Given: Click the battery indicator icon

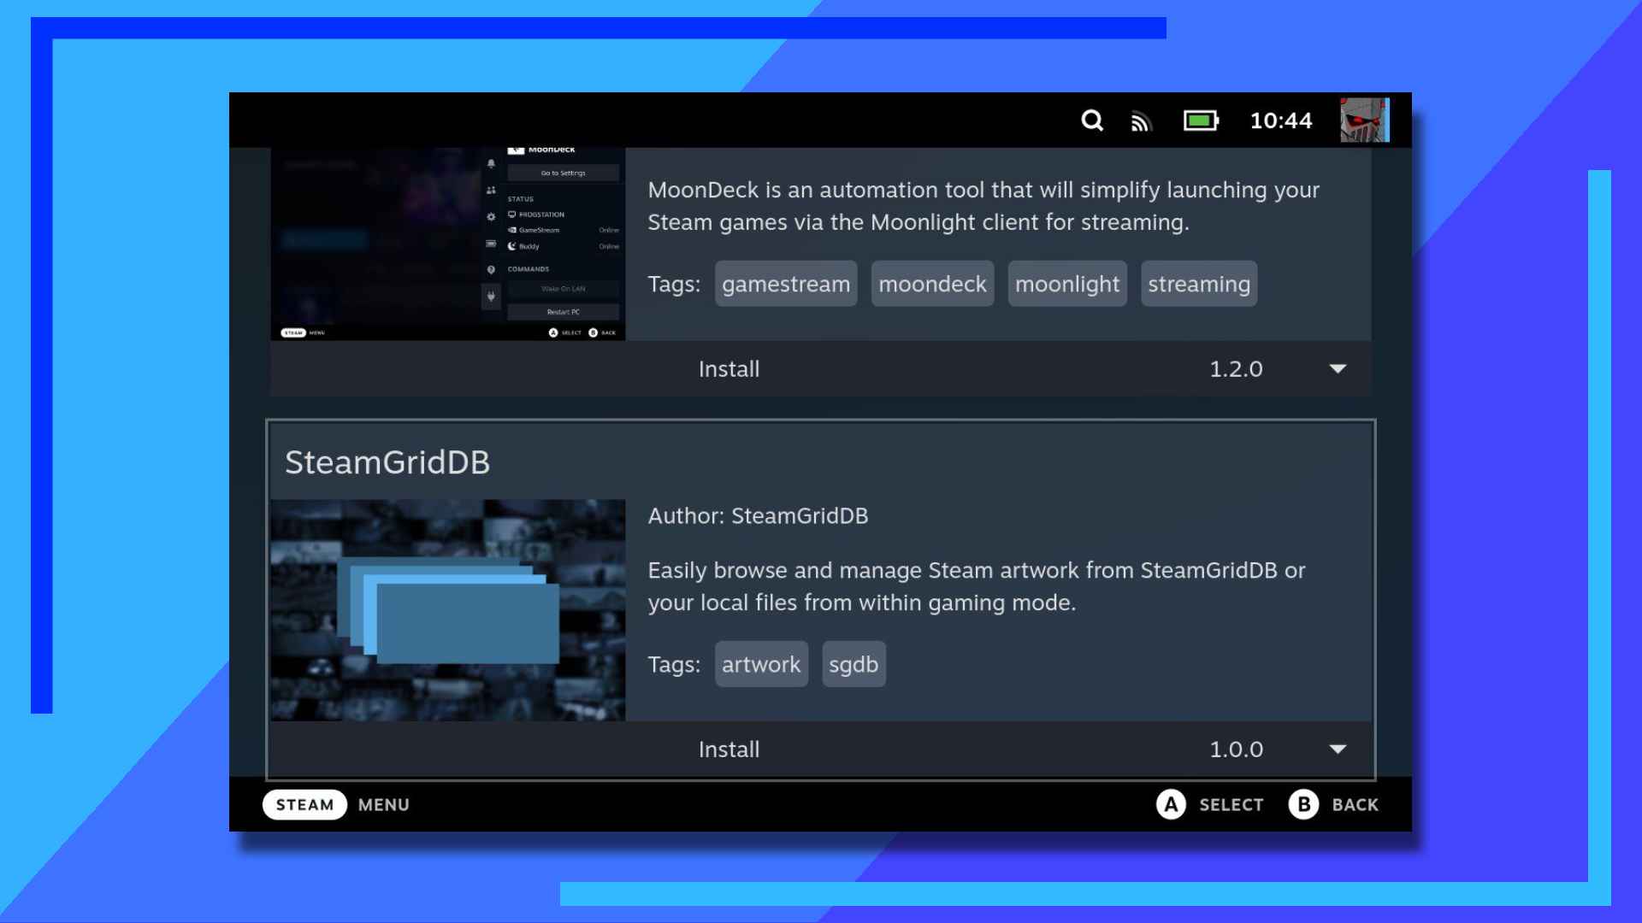Looking at the screenshot, I should pyautogui.click(x=1201, y=121).
